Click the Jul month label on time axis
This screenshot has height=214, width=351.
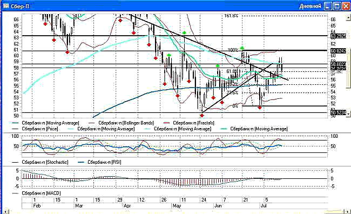tap(264, 206)
